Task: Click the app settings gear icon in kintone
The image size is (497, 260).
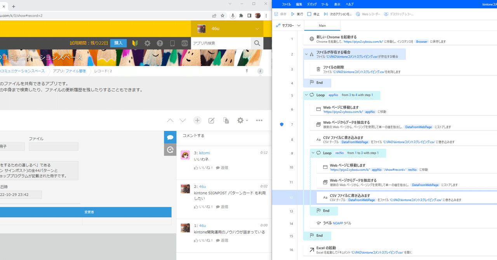Action: (x=240, y=120)
